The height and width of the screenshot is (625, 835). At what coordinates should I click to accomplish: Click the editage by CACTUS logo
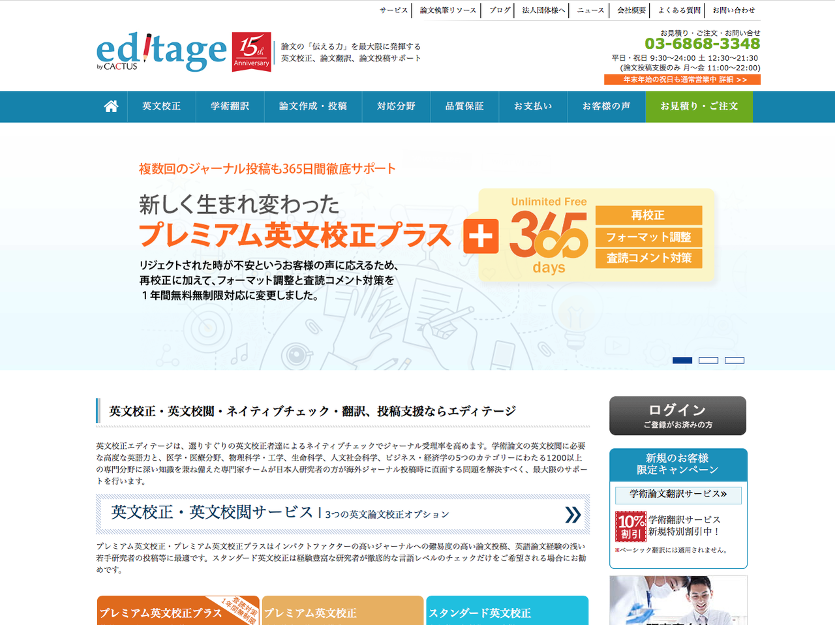click(x=161, y=52)
